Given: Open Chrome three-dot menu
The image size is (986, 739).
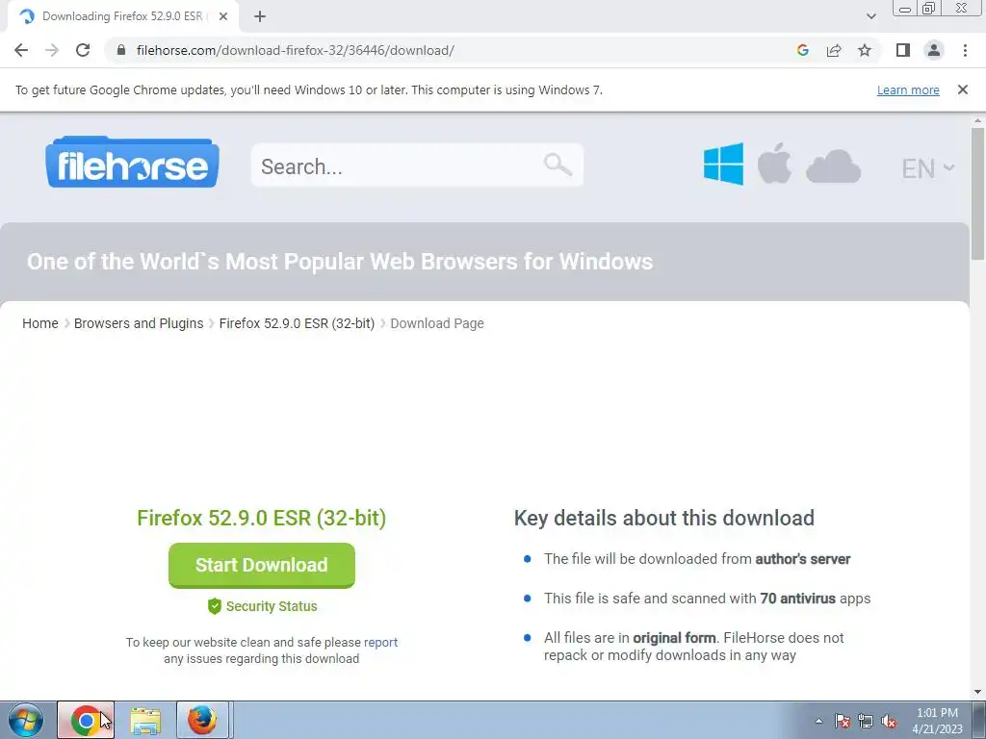Looking at the screenshot, I should click(x=965, y=50).
